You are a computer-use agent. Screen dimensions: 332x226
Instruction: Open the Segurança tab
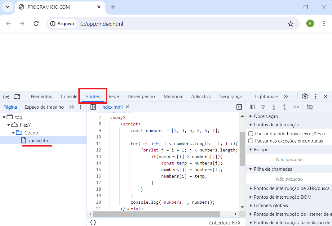coord(231,97)
